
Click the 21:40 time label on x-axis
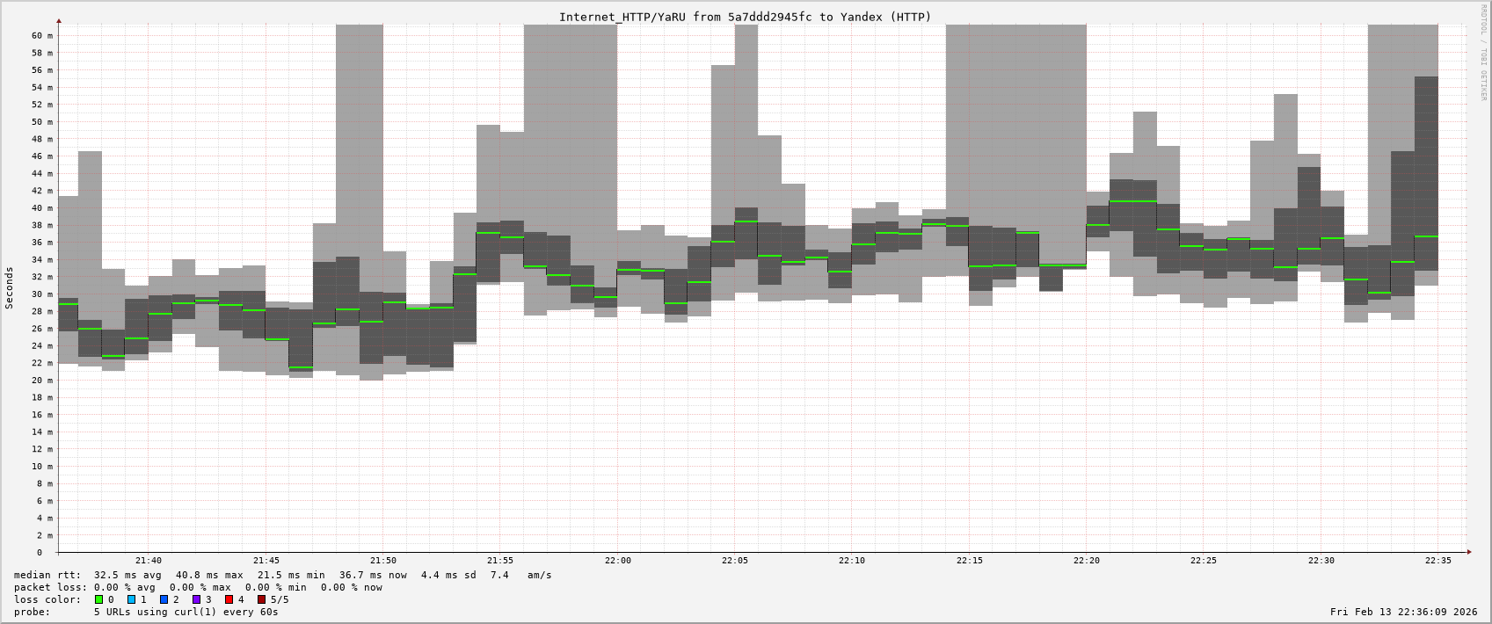148,561
